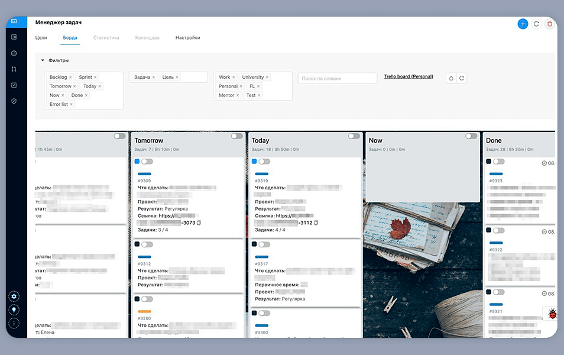Click the Tomorrow column title
Screen dimensions: 564x355
tap(149, 140)
